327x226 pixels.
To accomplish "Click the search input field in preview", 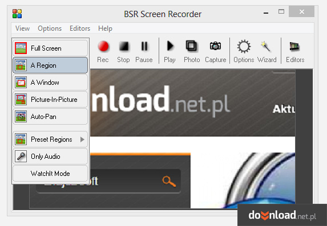I will point(108,181).
